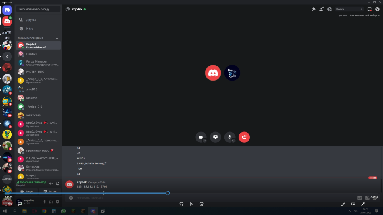Image resolution: width=383 pixels, height=215 pixels.
Task: Toggle the user profile panel icon
Action: tap(329, 9)
